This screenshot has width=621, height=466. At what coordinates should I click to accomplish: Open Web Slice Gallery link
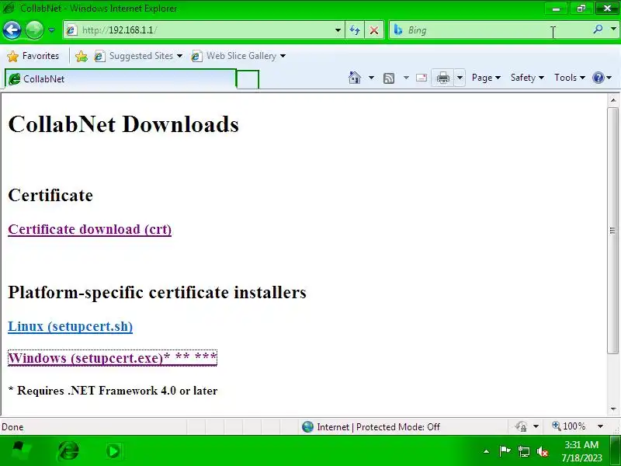[238, 56]
